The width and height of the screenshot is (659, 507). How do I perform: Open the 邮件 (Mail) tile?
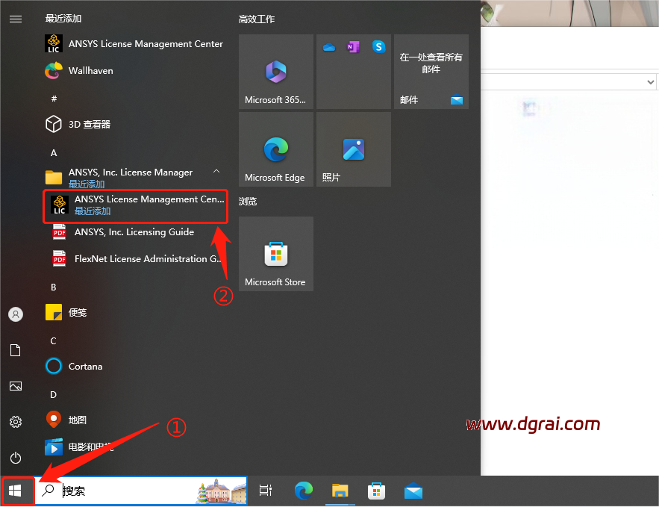pos(431,72)
